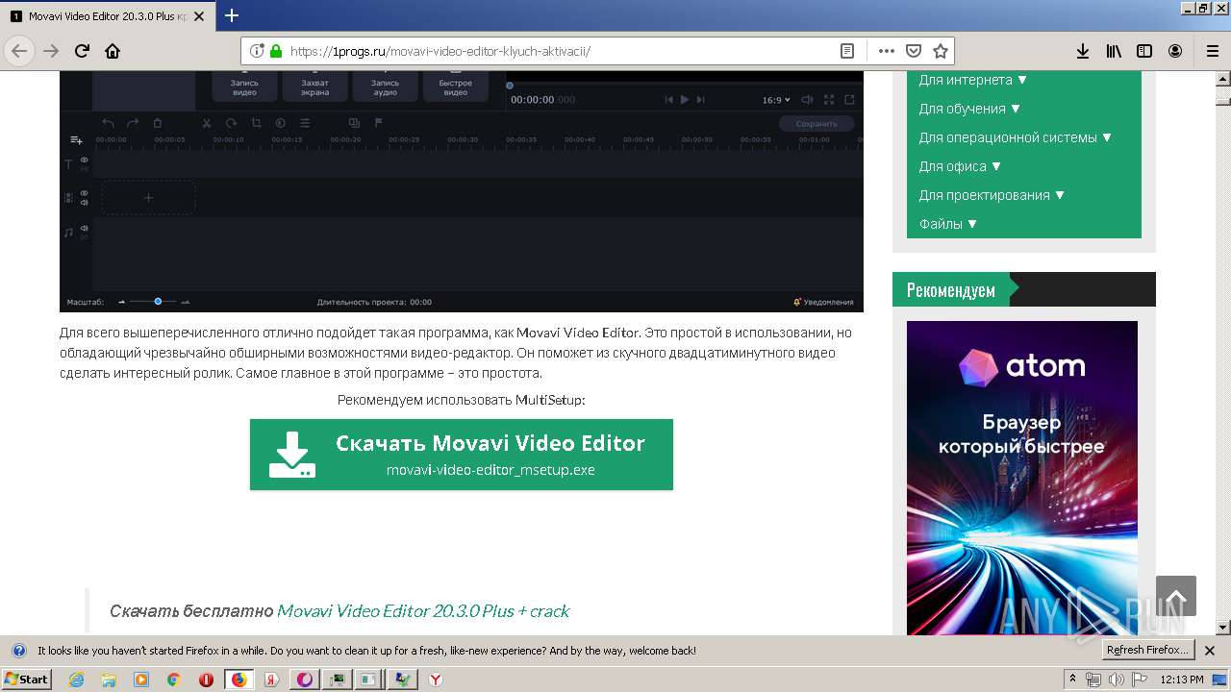This screenshot has width=1231, height=692.
Task: Click the Рекомендуем sidebar heading
Action: coord(950,289)
